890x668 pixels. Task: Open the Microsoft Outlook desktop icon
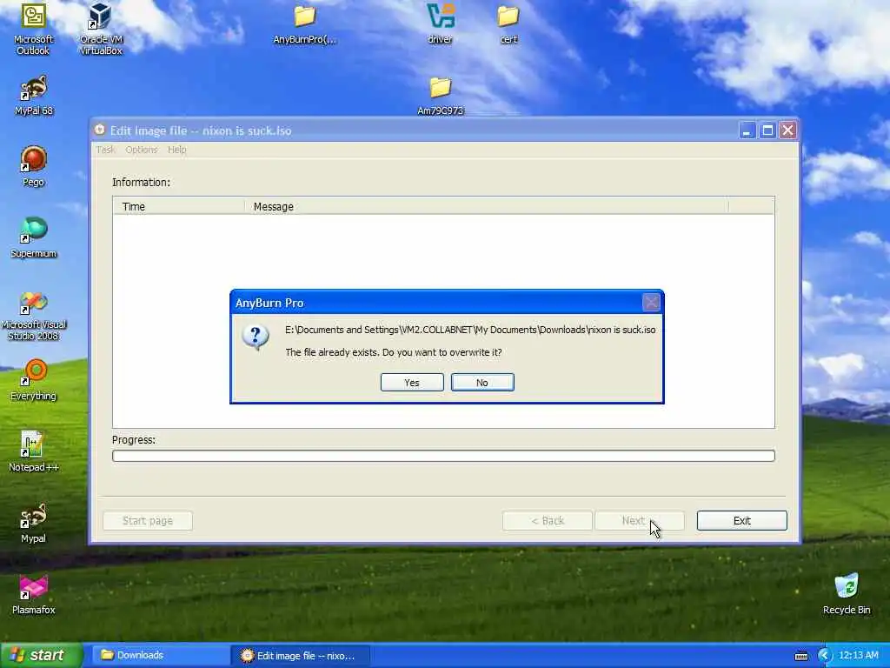coord(34,29)
